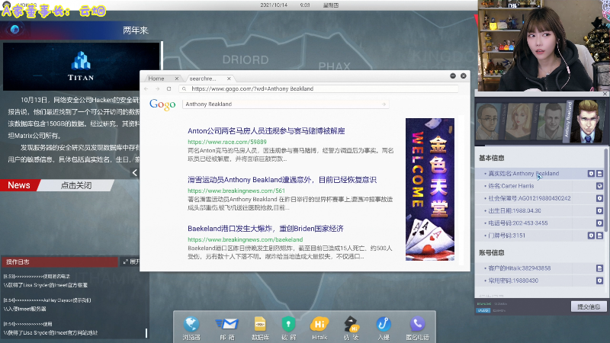Select the Anthony Beakland portrait

[x=586, y=122]
